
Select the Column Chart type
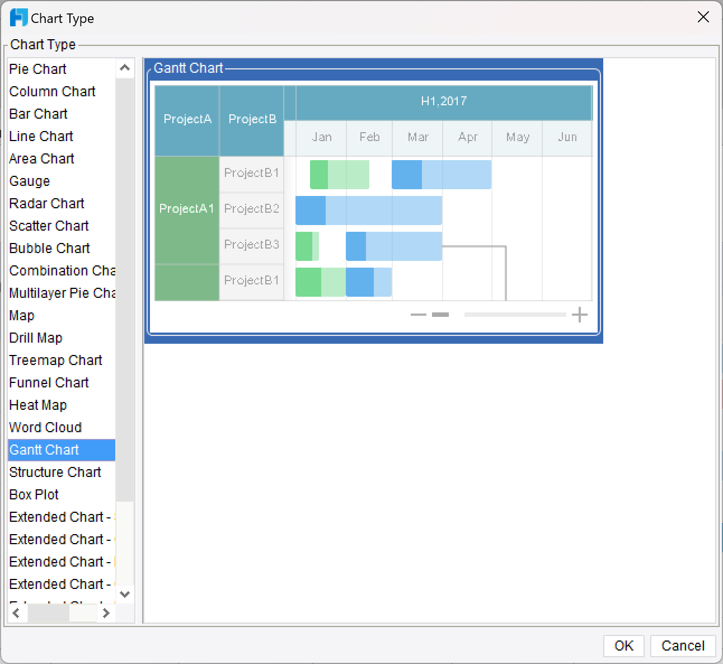click(x=52, y=91)
